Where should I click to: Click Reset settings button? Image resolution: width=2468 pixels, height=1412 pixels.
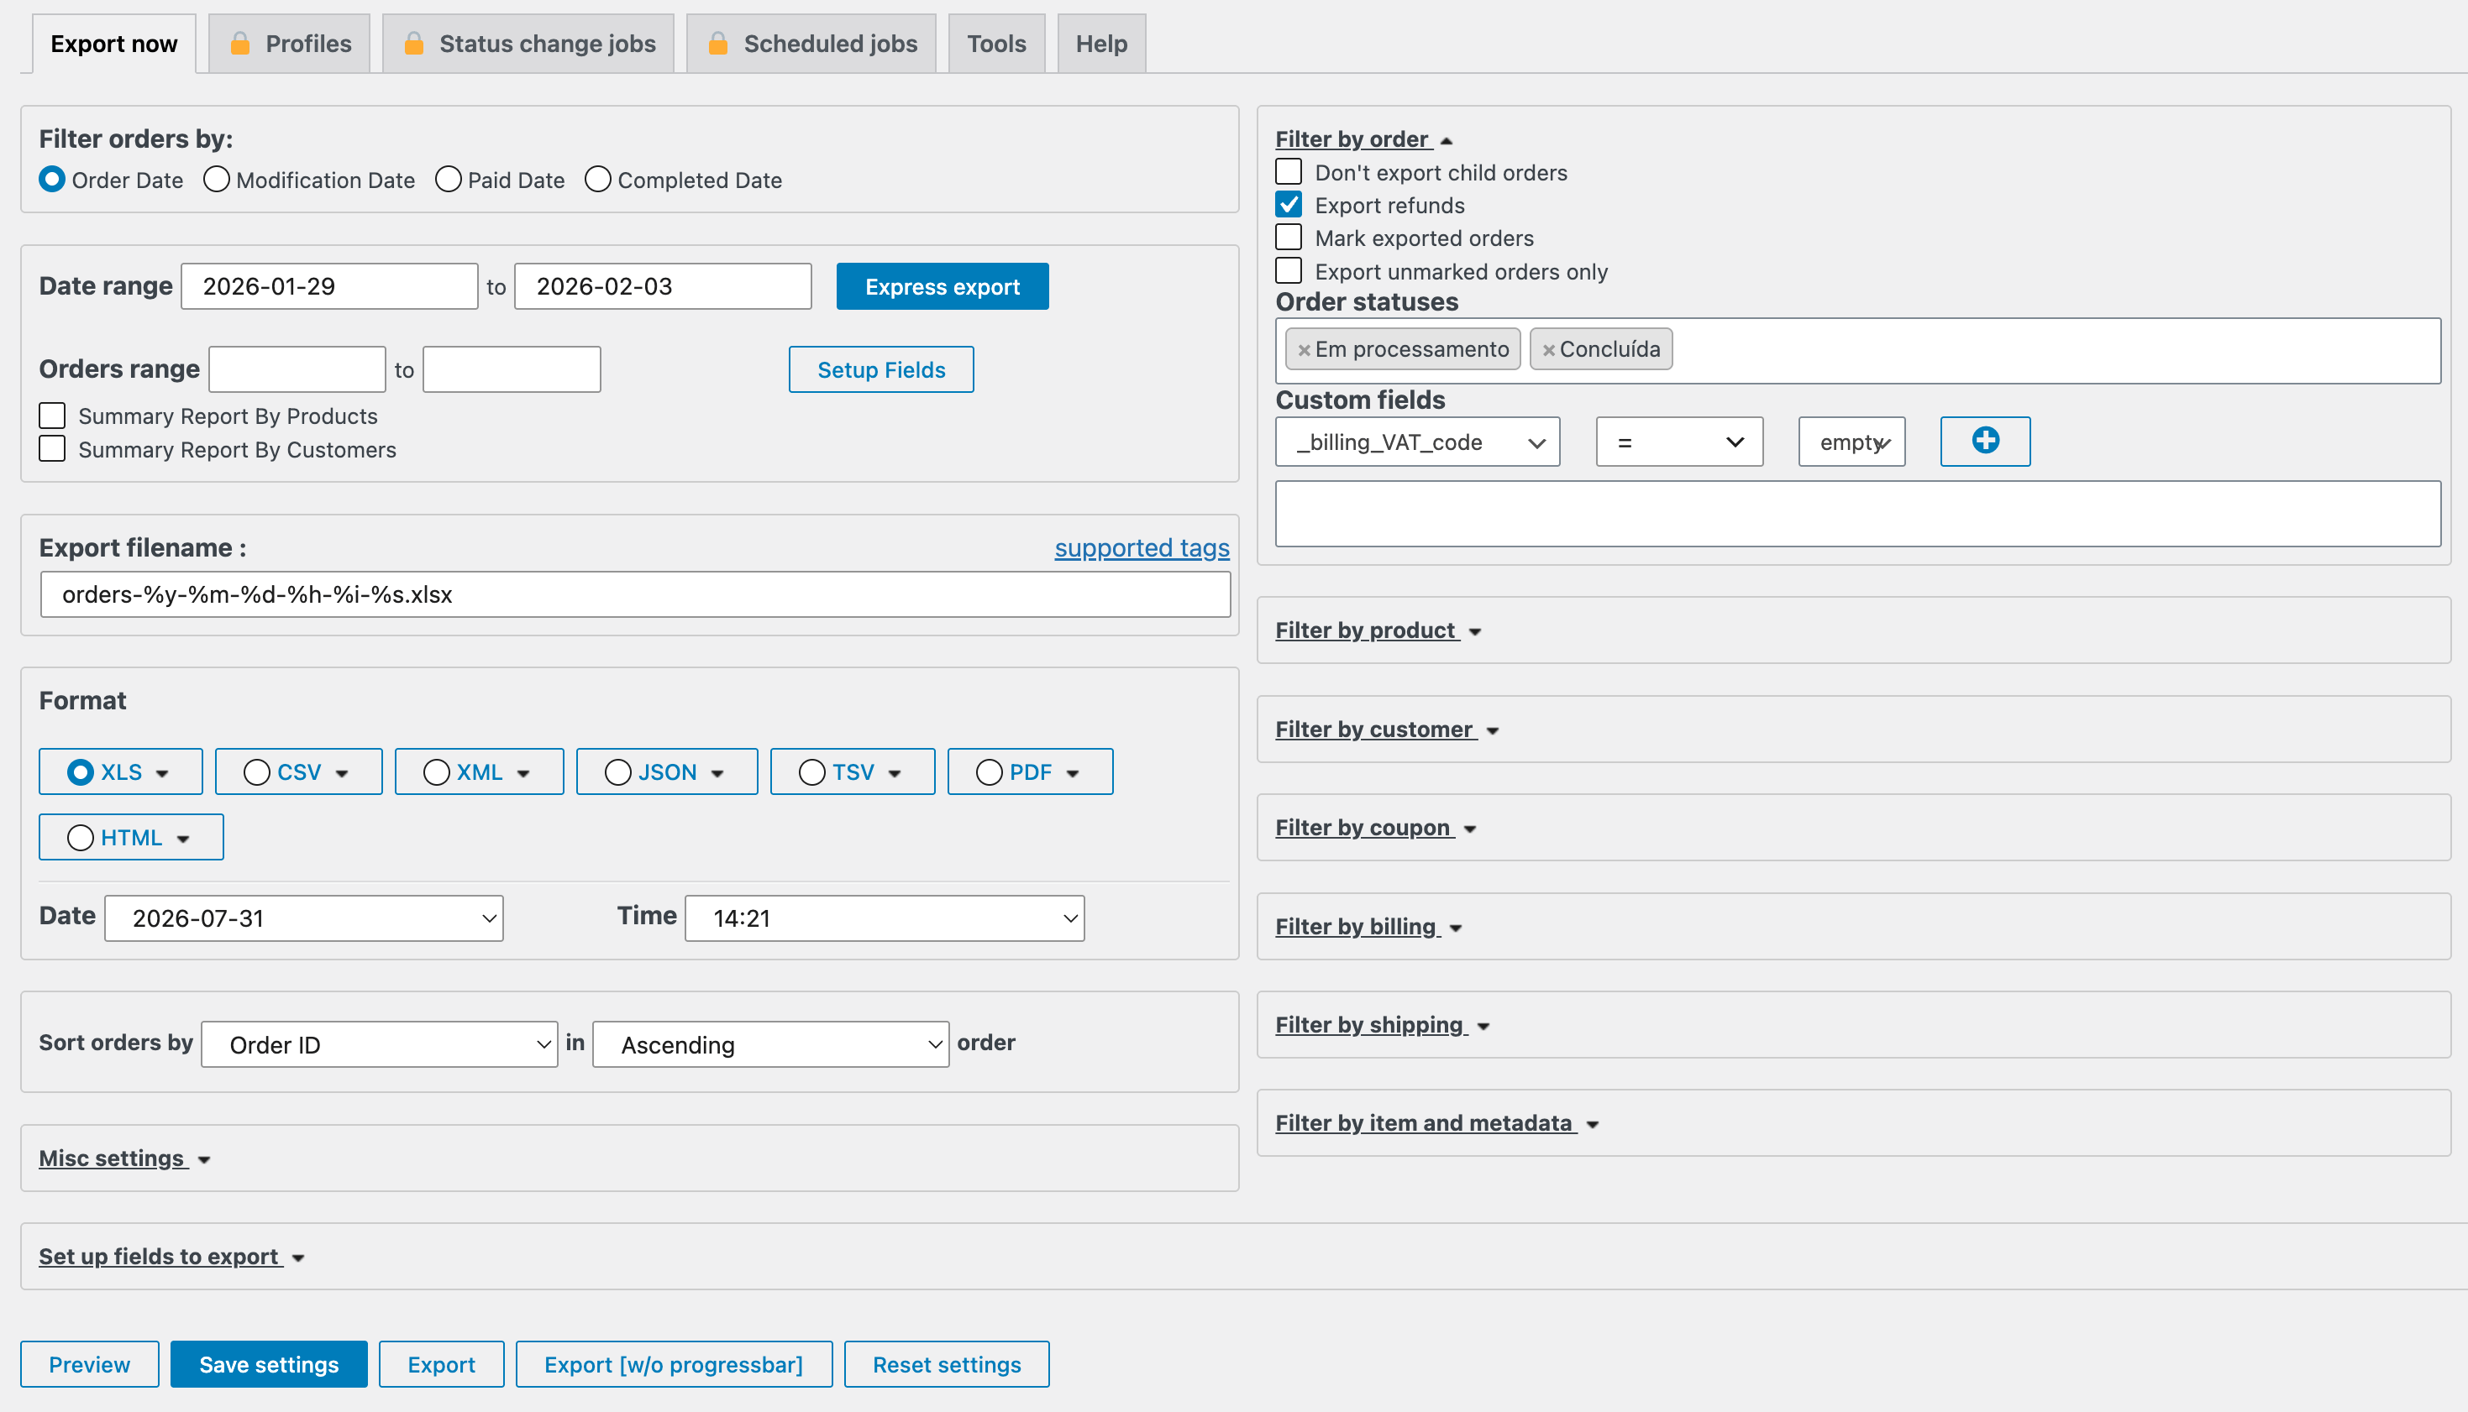tap(947, 1364)
